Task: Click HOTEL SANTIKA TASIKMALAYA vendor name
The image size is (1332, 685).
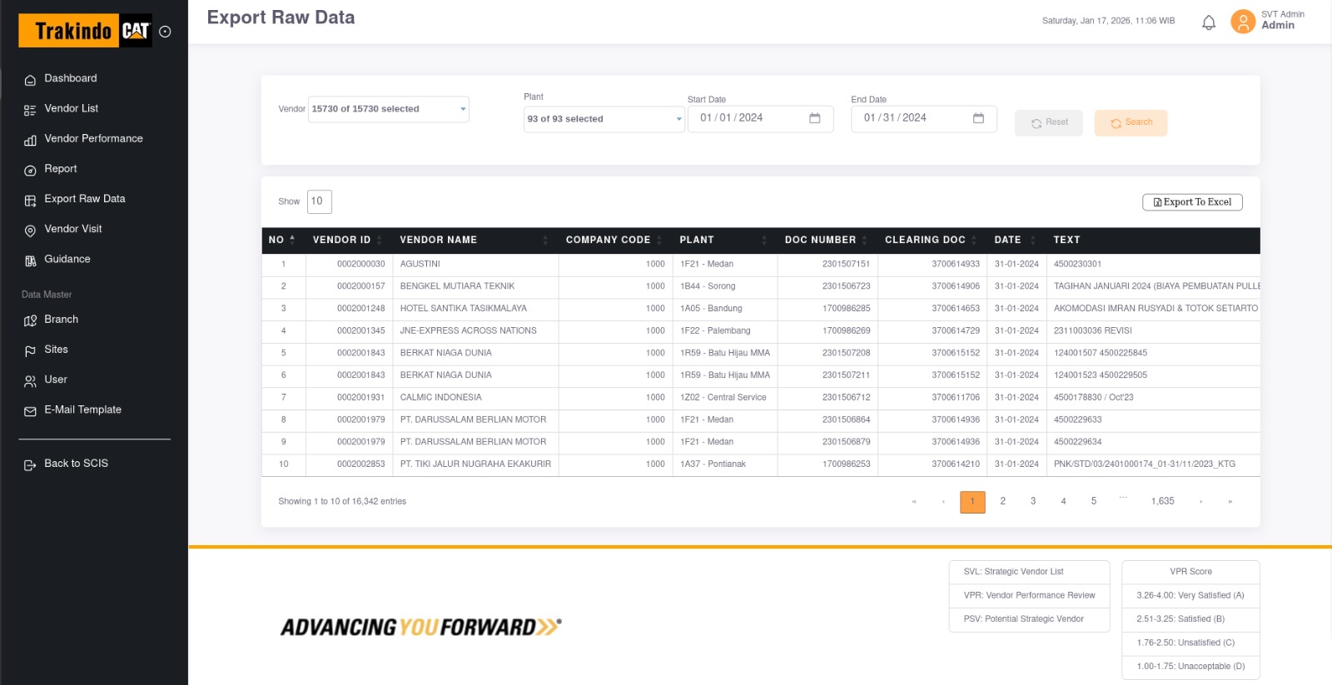Action: point(464,309)
